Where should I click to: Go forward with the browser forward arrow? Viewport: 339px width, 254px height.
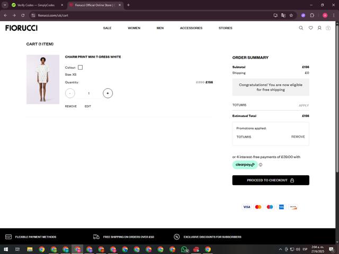pos(14,15)
